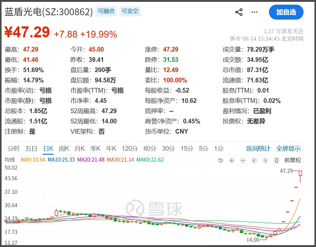
Task: Click the 可卖空 tag
Action: click(130, 11)
